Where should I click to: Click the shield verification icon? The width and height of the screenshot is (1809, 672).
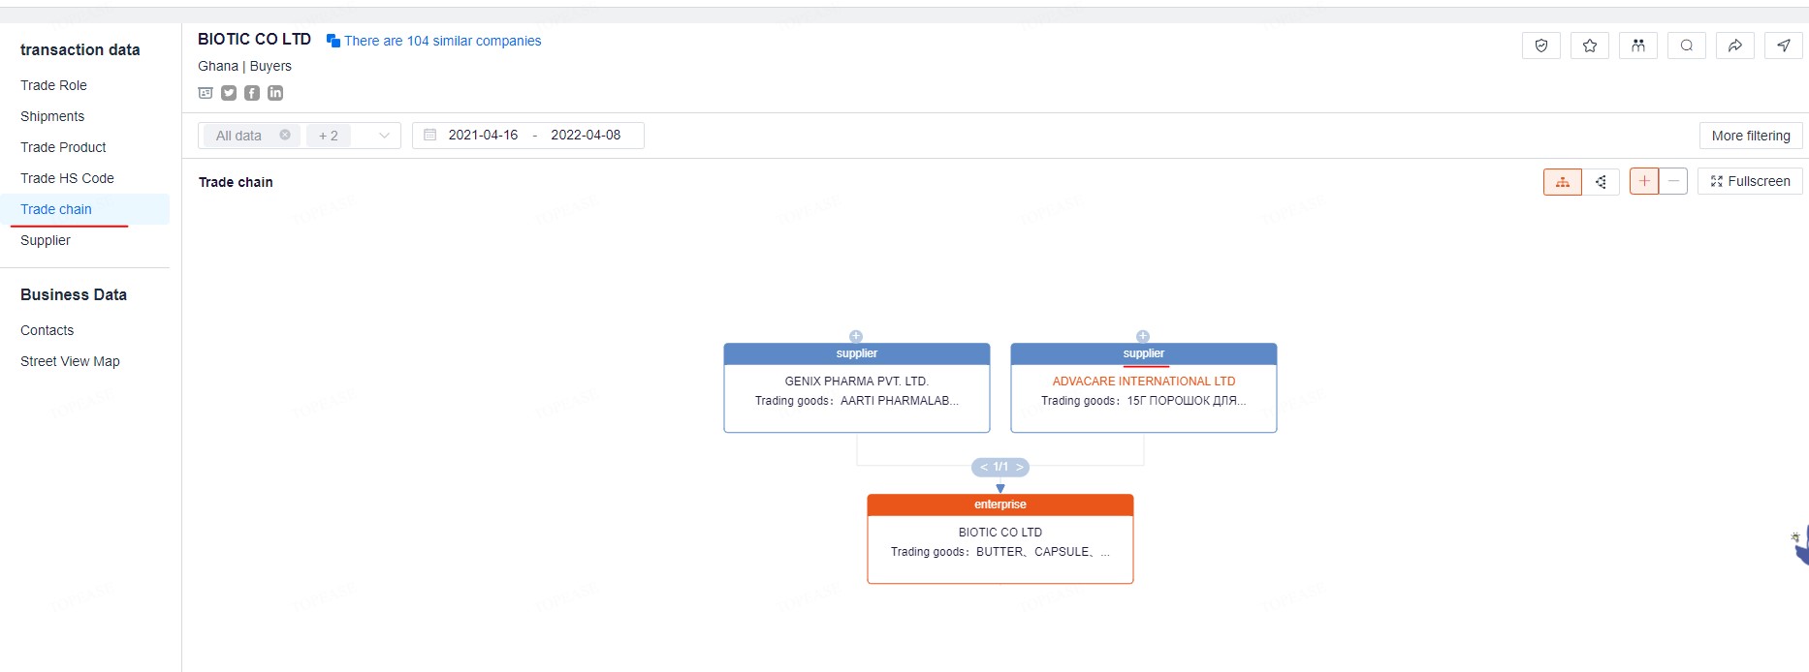[1541, 46]
